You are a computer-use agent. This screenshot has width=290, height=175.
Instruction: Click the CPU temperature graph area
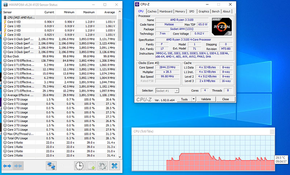[x=203, y=153]
